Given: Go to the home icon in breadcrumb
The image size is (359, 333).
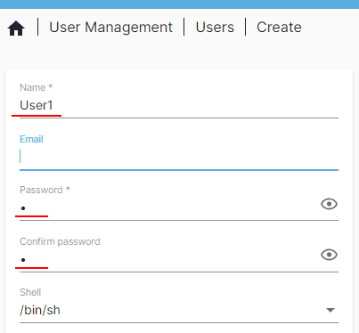Looking at the screenshot, I should coord(16,28).
